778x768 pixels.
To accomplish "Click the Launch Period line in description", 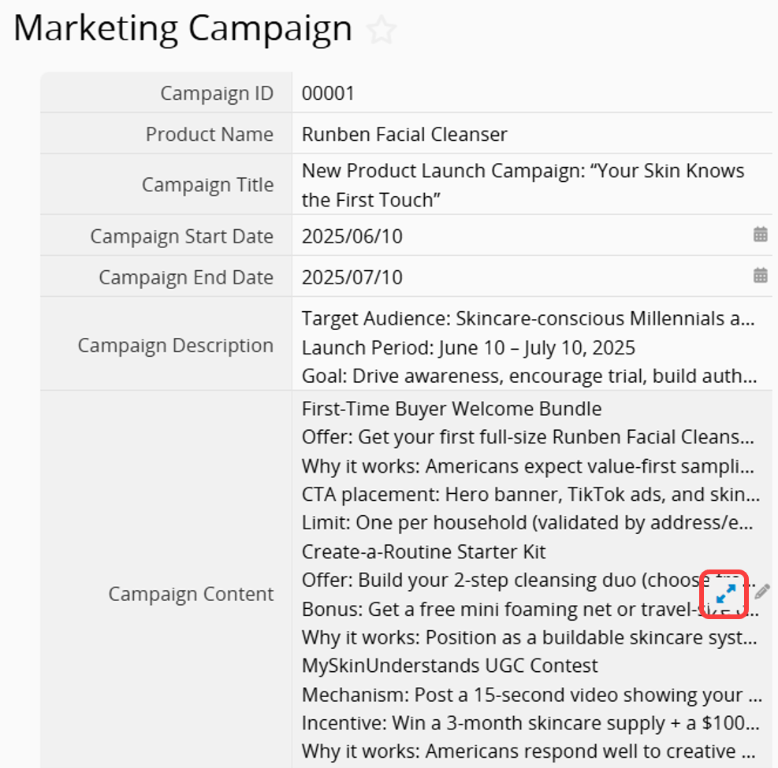I will [468, 347].
